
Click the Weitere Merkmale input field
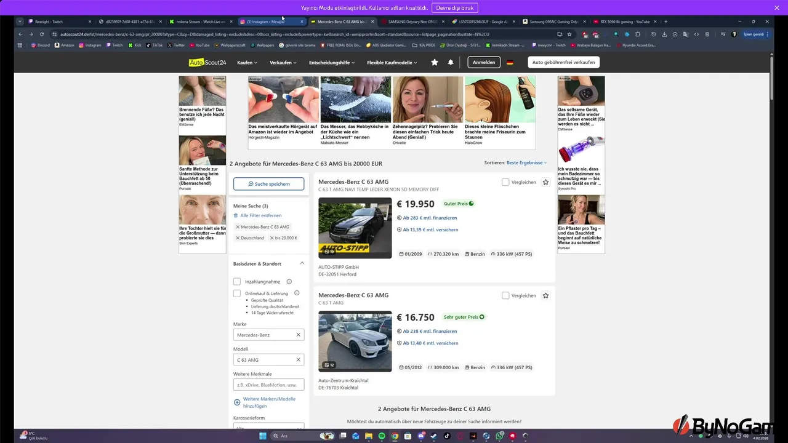[268, 385]
